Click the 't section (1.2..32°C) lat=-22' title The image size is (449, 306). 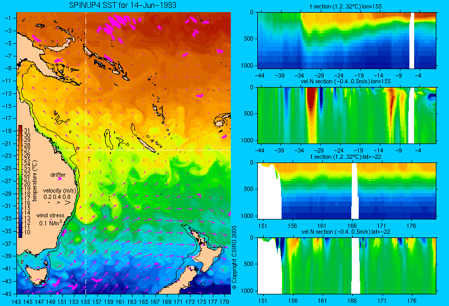click(x=345, y=157)
